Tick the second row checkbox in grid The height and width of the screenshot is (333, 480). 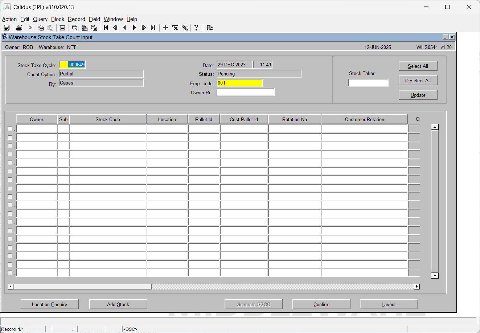click(x=10, y=137)
